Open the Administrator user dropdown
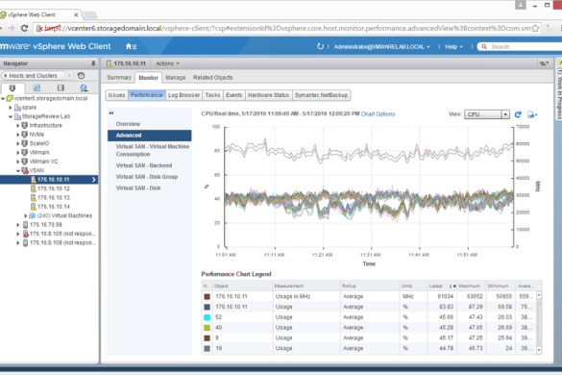Viewport: 562px width, 375px height. [381, 47]
